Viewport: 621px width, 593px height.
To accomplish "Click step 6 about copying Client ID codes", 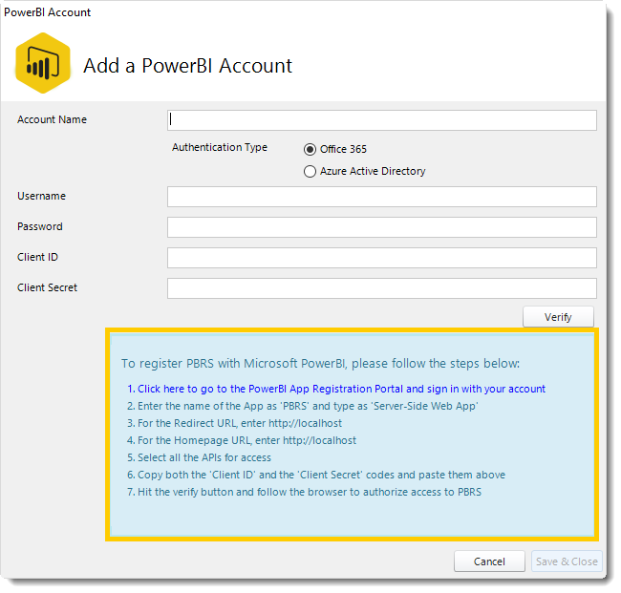I will pos(316,475).
